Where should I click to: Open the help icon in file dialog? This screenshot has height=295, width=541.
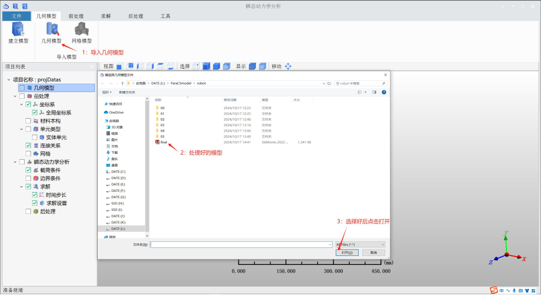384,92
